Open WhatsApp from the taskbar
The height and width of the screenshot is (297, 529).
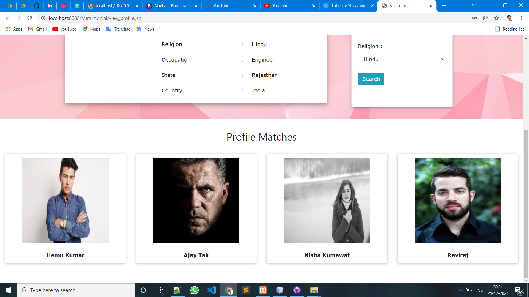pyautogui.click(x=195, y=290)
